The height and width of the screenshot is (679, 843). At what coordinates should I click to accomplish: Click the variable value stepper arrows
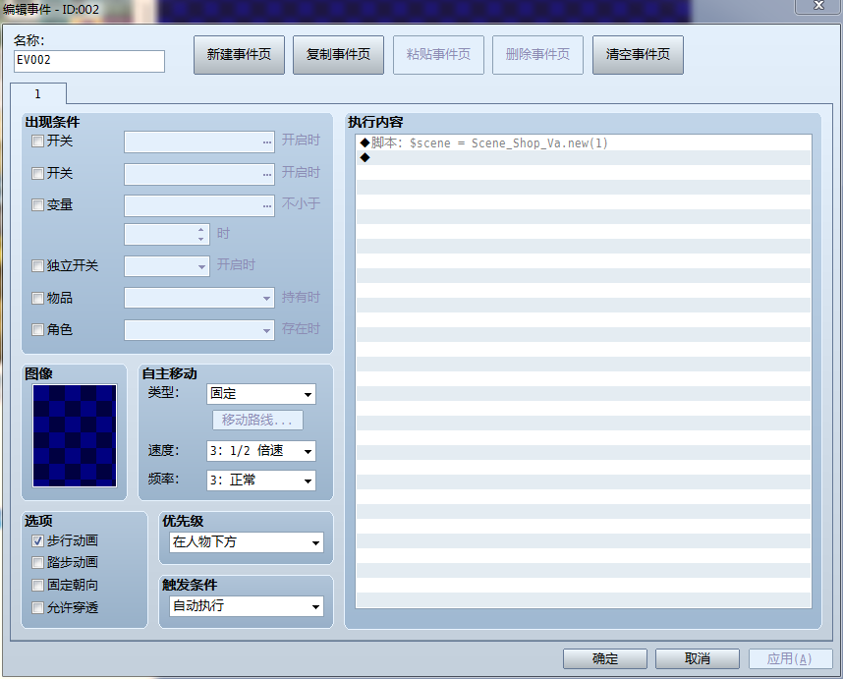[x=200, y=235]
